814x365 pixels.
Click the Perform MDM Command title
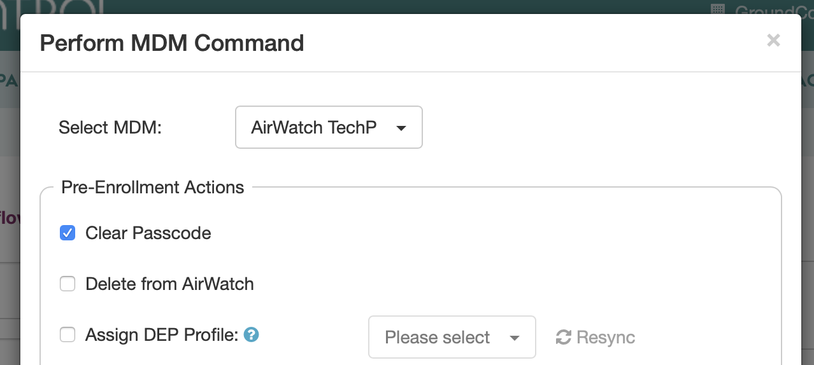point(172,43)
